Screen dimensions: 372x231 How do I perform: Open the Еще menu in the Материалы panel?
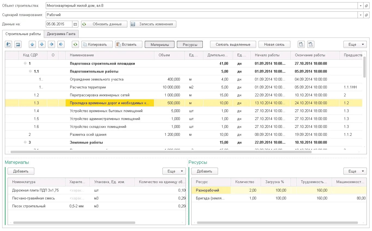pyautogui.click(x=174, y=171)
